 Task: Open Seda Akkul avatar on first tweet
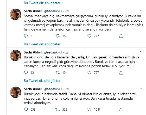point(16,14)
